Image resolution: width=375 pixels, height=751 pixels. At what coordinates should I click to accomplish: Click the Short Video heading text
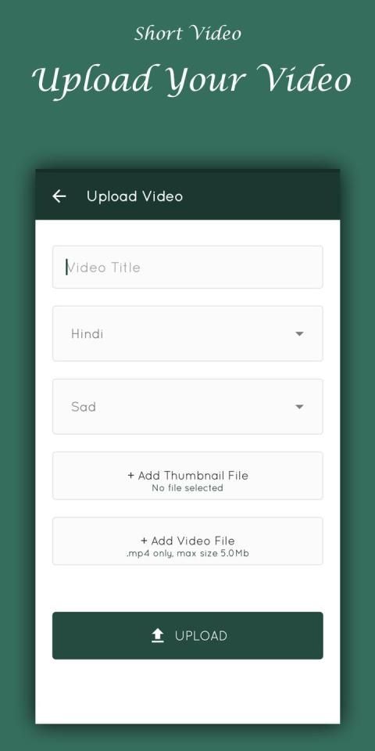[x=187, y=34]
